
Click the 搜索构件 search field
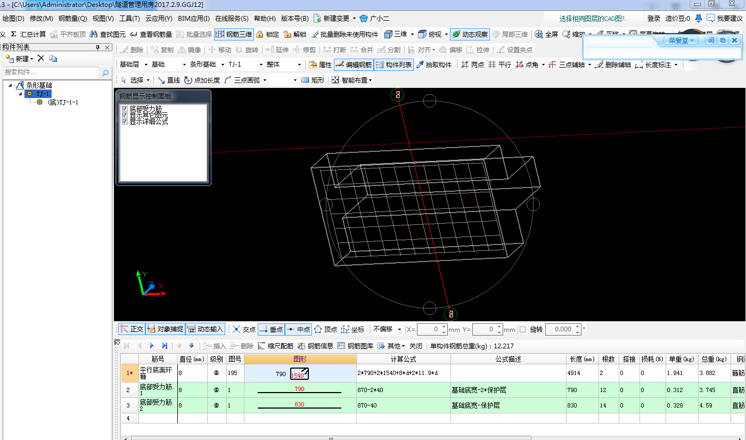[x=51, y=72]
